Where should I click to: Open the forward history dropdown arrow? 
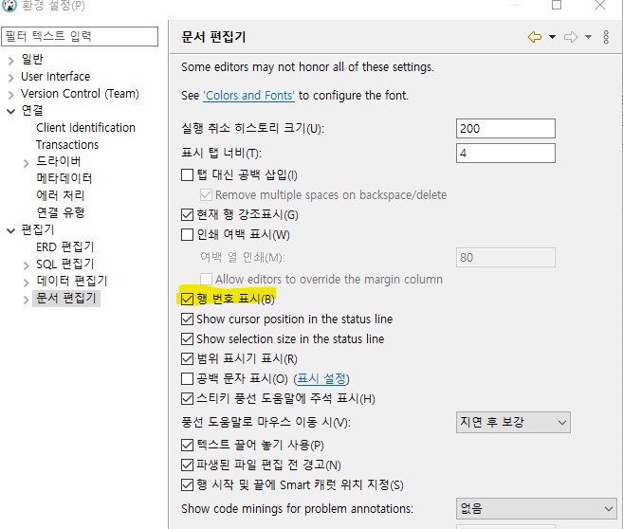pos(589,37)
